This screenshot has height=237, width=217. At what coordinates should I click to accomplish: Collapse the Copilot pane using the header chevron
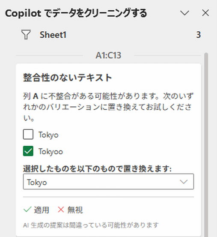tap(184, 13)
